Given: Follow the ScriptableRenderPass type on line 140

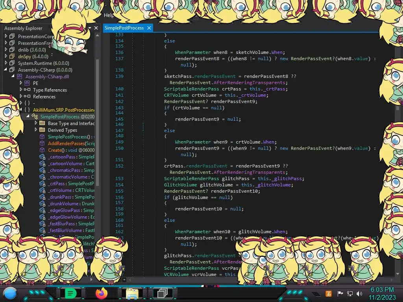Looking at the screenshot, I should point(192,89).
